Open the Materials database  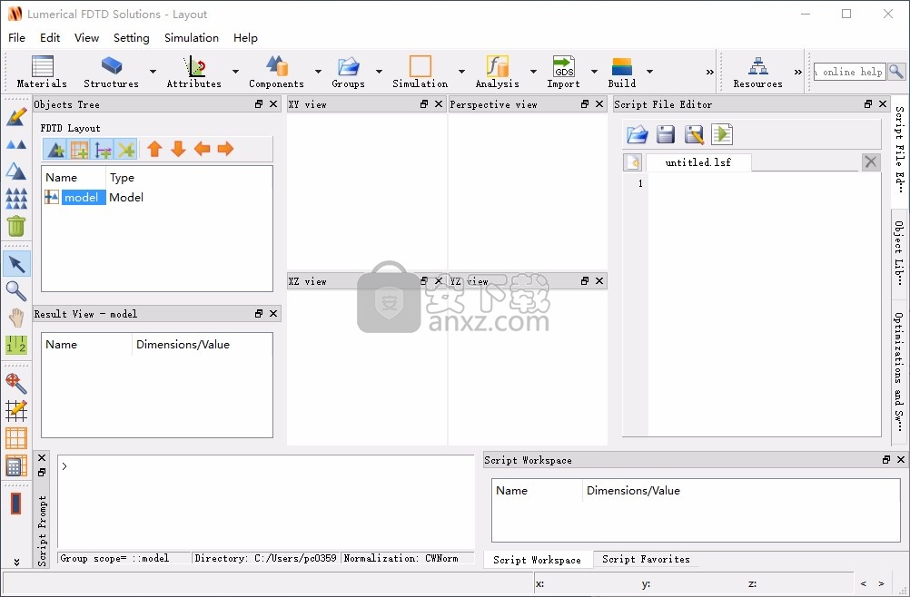pyautogui.click(x=42, y=72)
